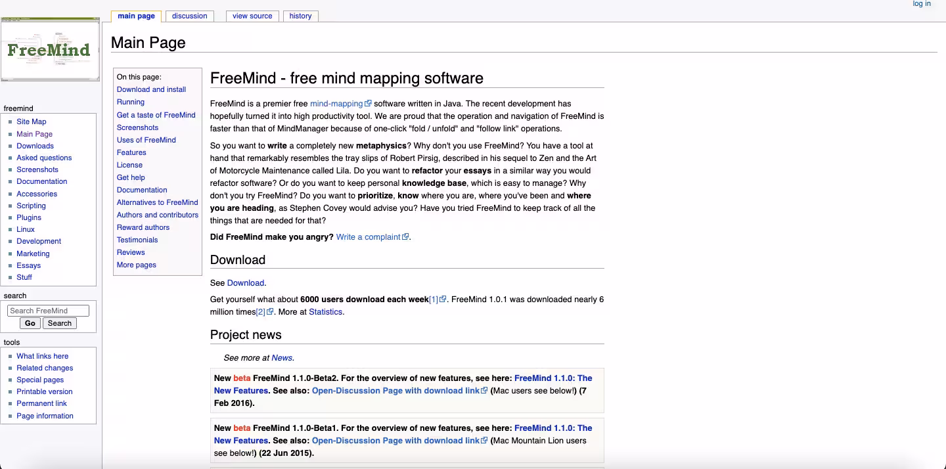This screenshot has height=469, width=946.
Task: Open Related changes tool
Action: (45, 368)
